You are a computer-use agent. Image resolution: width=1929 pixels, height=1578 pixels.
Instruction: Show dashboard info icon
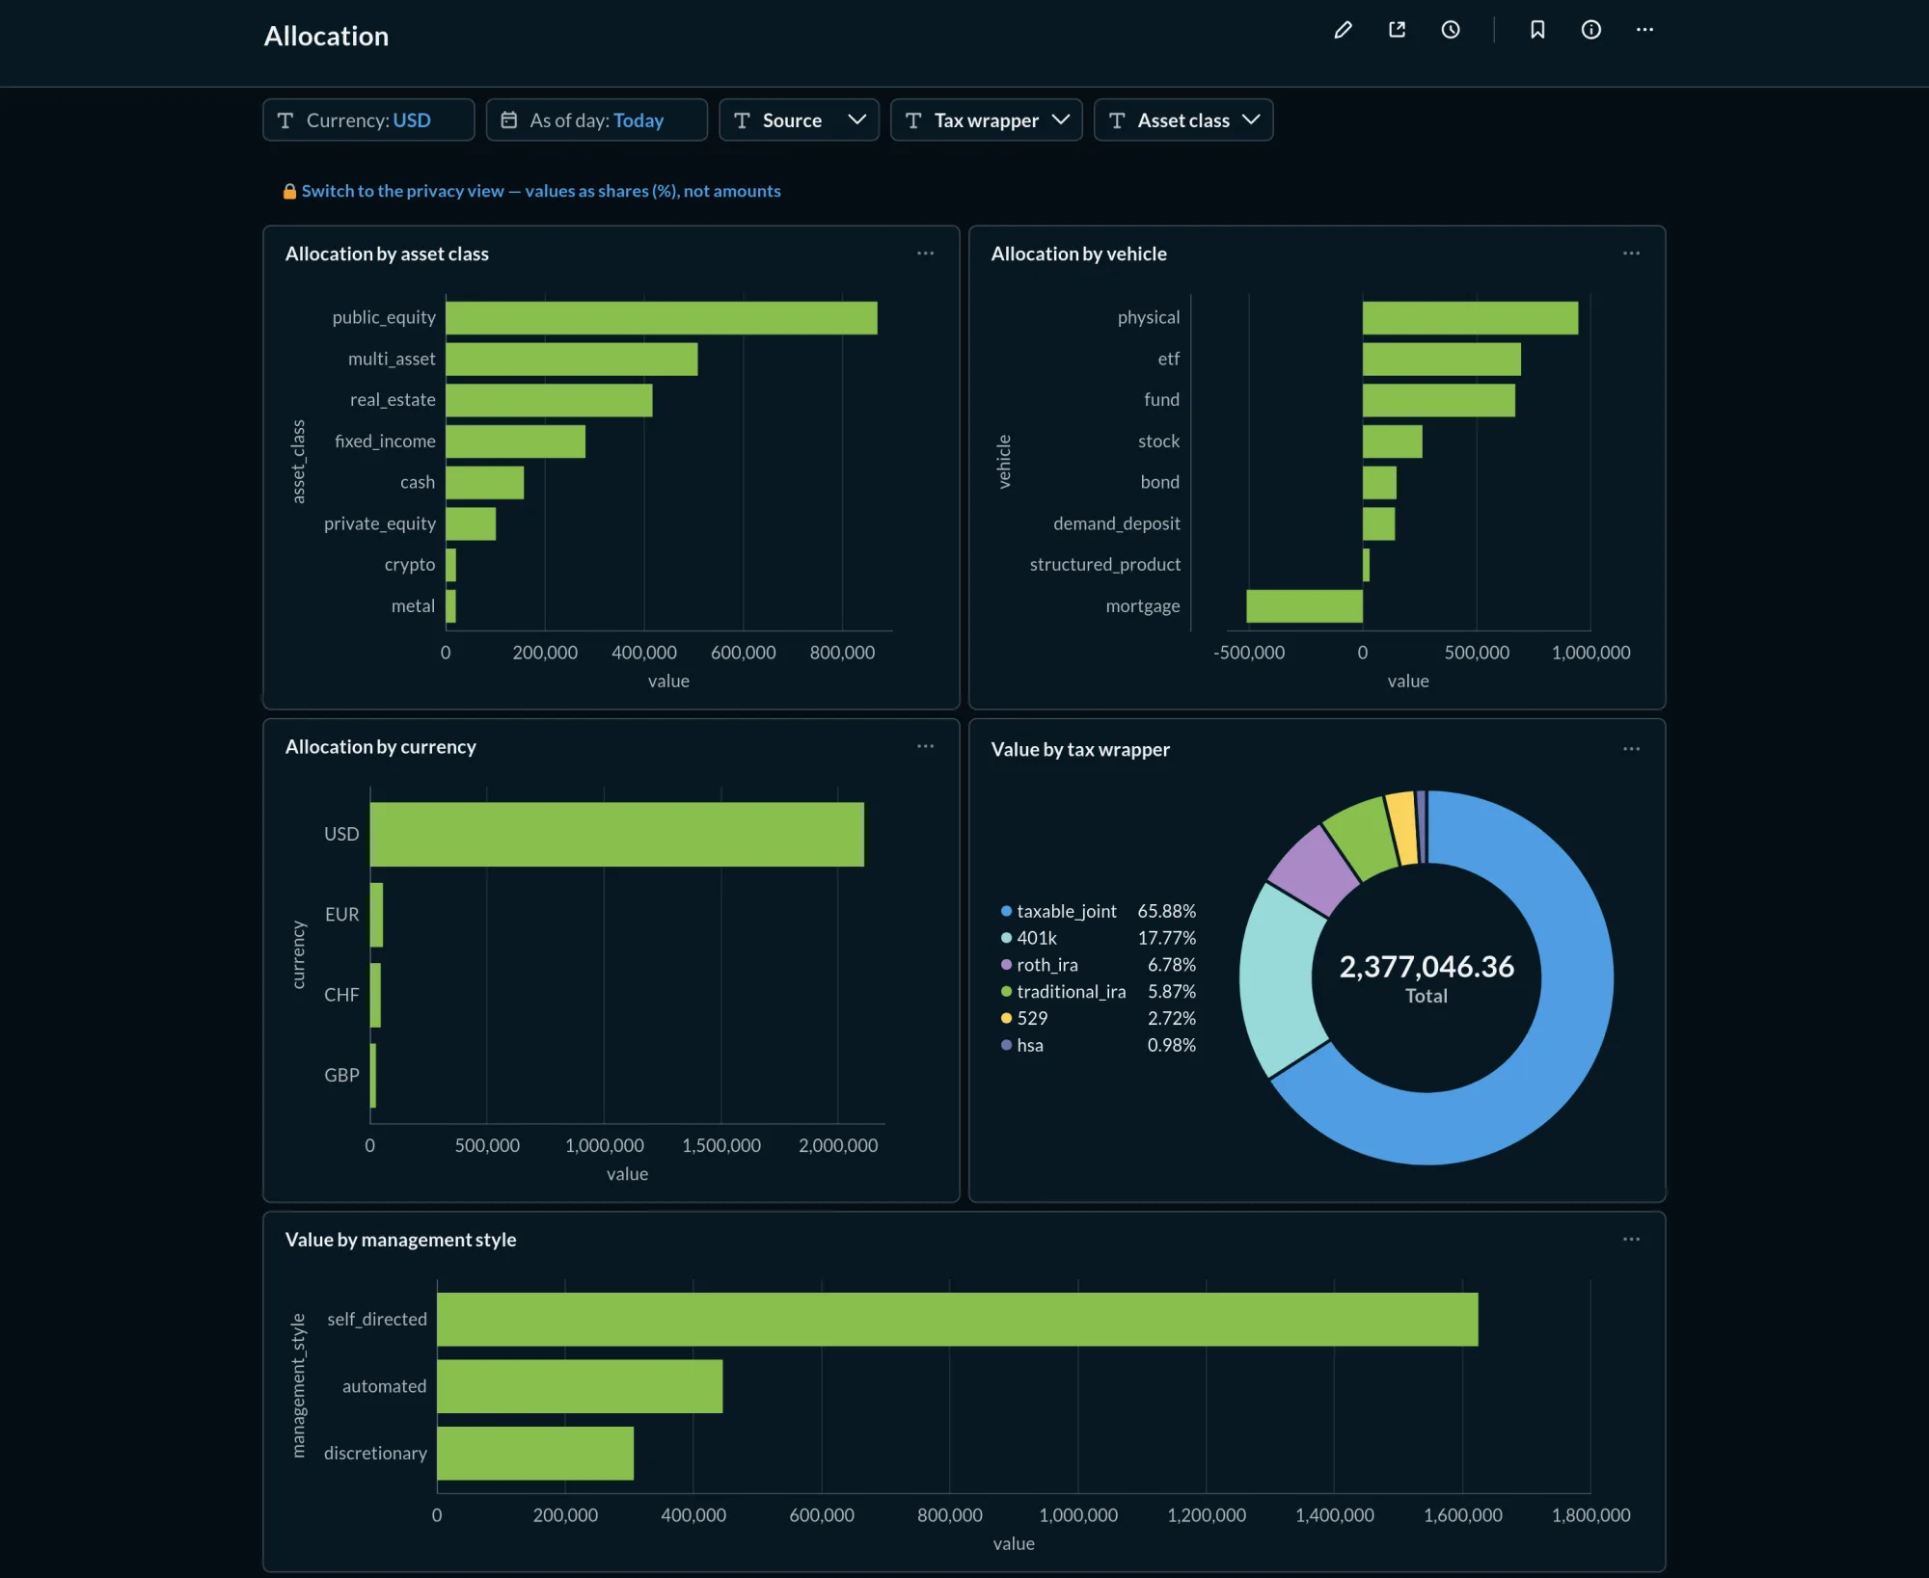tap(1591, 30)
